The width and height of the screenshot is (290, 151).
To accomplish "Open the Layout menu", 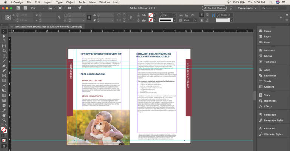I will coord(48,2).
